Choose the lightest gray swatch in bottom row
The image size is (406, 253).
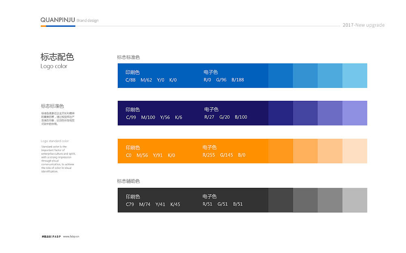[354, 200]
